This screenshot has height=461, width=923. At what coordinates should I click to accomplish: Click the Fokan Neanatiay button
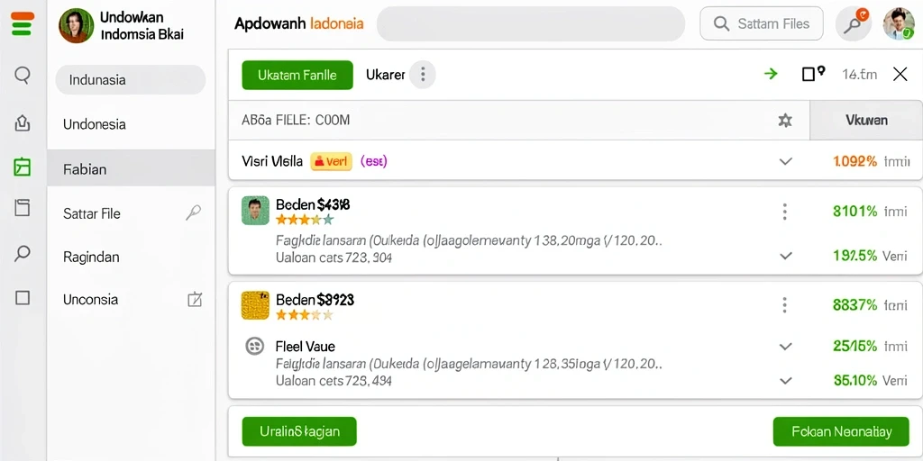pos(841,432)
